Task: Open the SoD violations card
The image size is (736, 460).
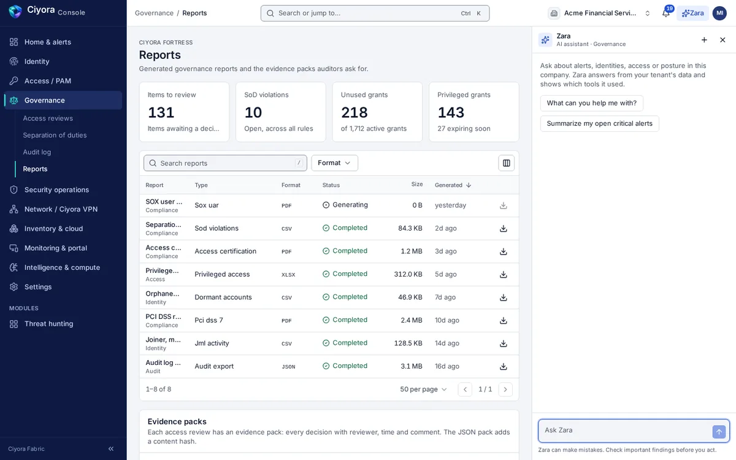Action: (x=281, y=112)
